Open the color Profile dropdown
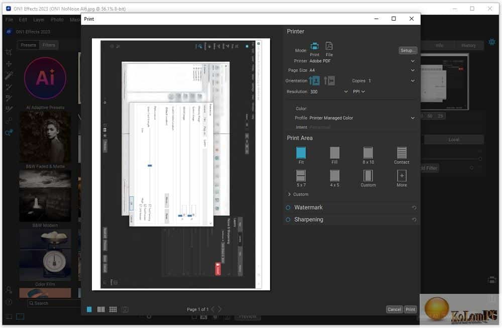The width and height of the screenshot is (502, 328). 362,118
